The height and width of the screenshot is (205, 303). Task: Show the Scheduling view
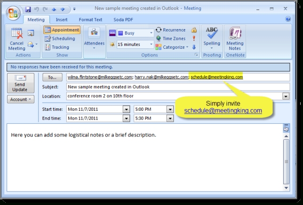coord(60,38)
